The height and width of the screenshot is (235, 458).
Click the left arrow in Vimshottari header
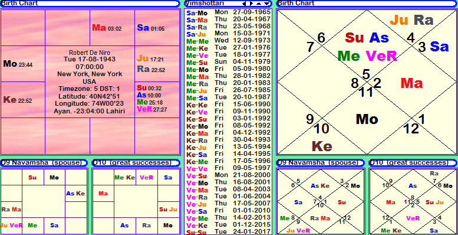[244, 4]
